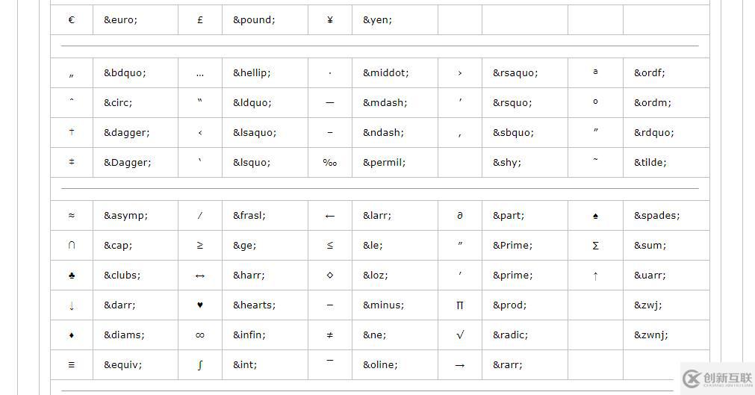The height and width of the screenshot is (395, 755).
Task: Click the euro € symbol cell
Action: pyautogui.click(x=72, y=20)
